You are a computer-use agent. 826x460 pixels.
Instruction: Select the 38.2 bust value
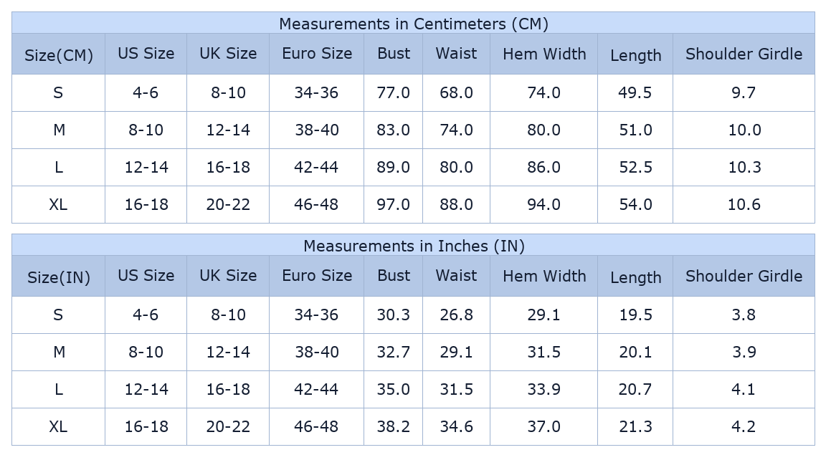(x=393, y=426)
